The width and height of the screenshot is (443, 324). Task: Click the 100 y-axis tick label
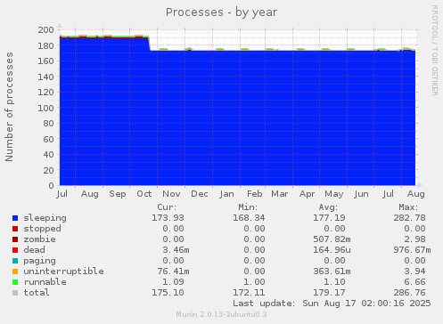(45, 108)
